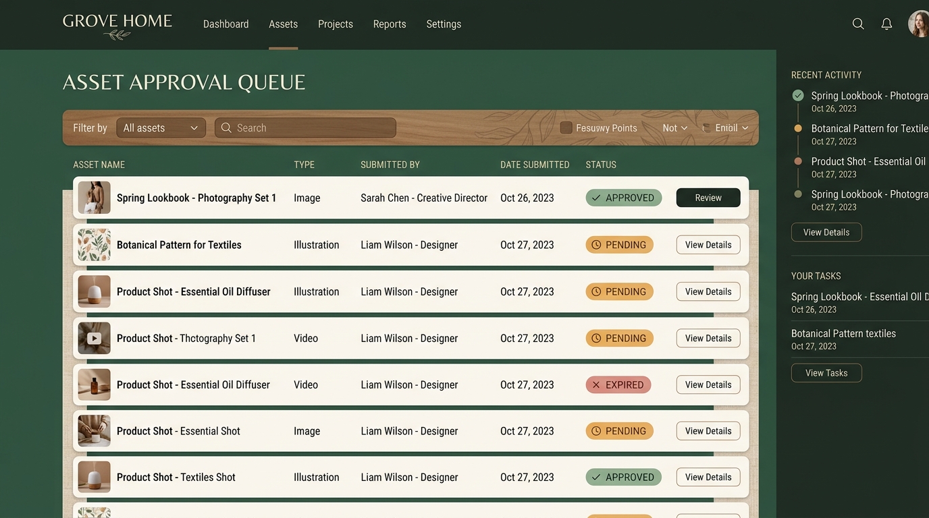Viewport: 929px width, 518px height.
Task: Click the Grove Home logo
Action: pos(117,26)
